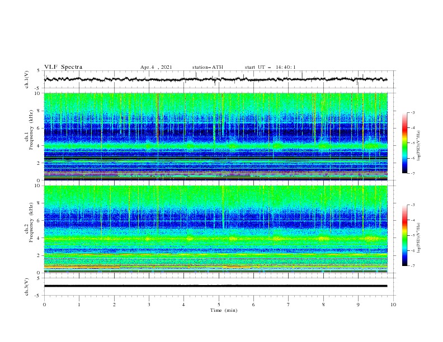Click the 'VLF Spectra' title text
443x342 pixels.
coord(63,67)
